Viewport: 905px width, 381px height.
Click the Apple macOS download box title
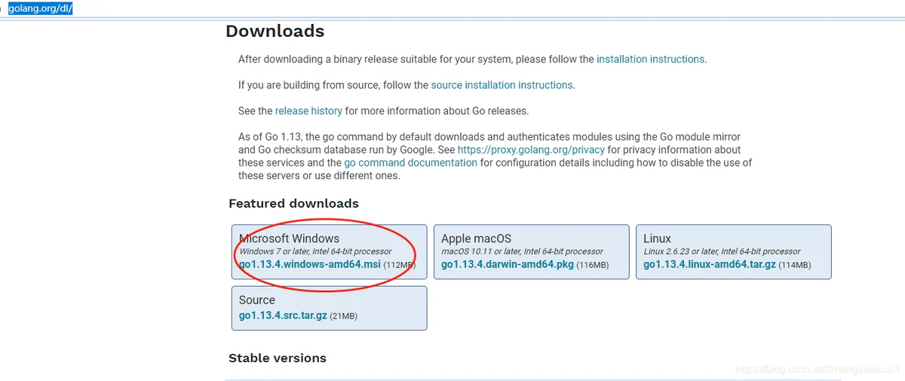click(x=476, y=239)
